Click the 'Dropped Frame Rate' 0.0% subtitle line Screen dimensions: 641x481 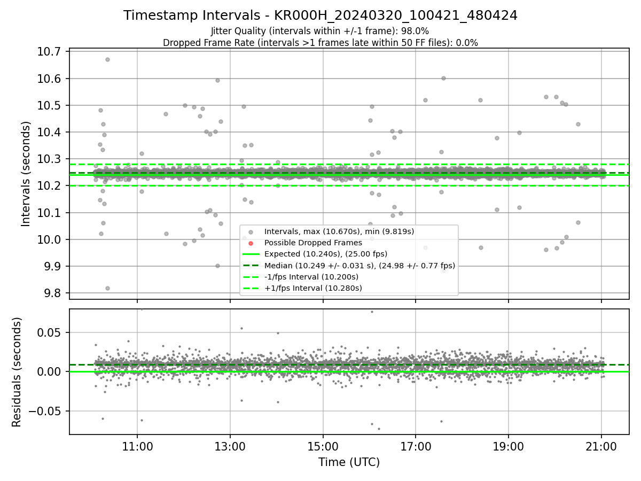320,42
